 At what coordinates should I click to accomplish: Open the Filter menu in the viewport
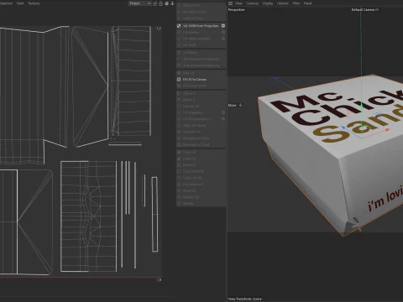tap(296, 3)
